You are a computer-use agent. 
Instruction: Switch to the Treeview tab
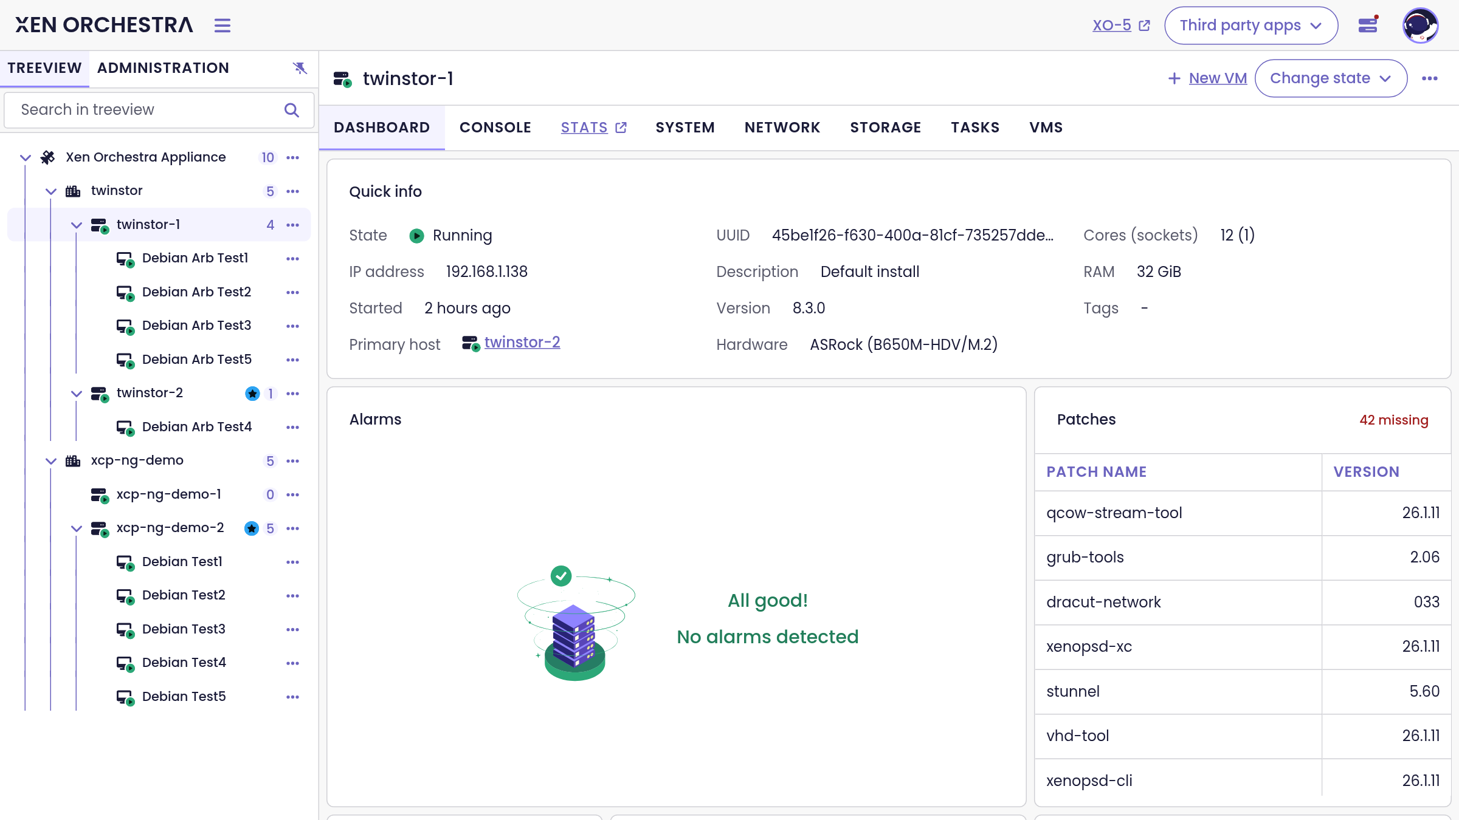[44, 68]
